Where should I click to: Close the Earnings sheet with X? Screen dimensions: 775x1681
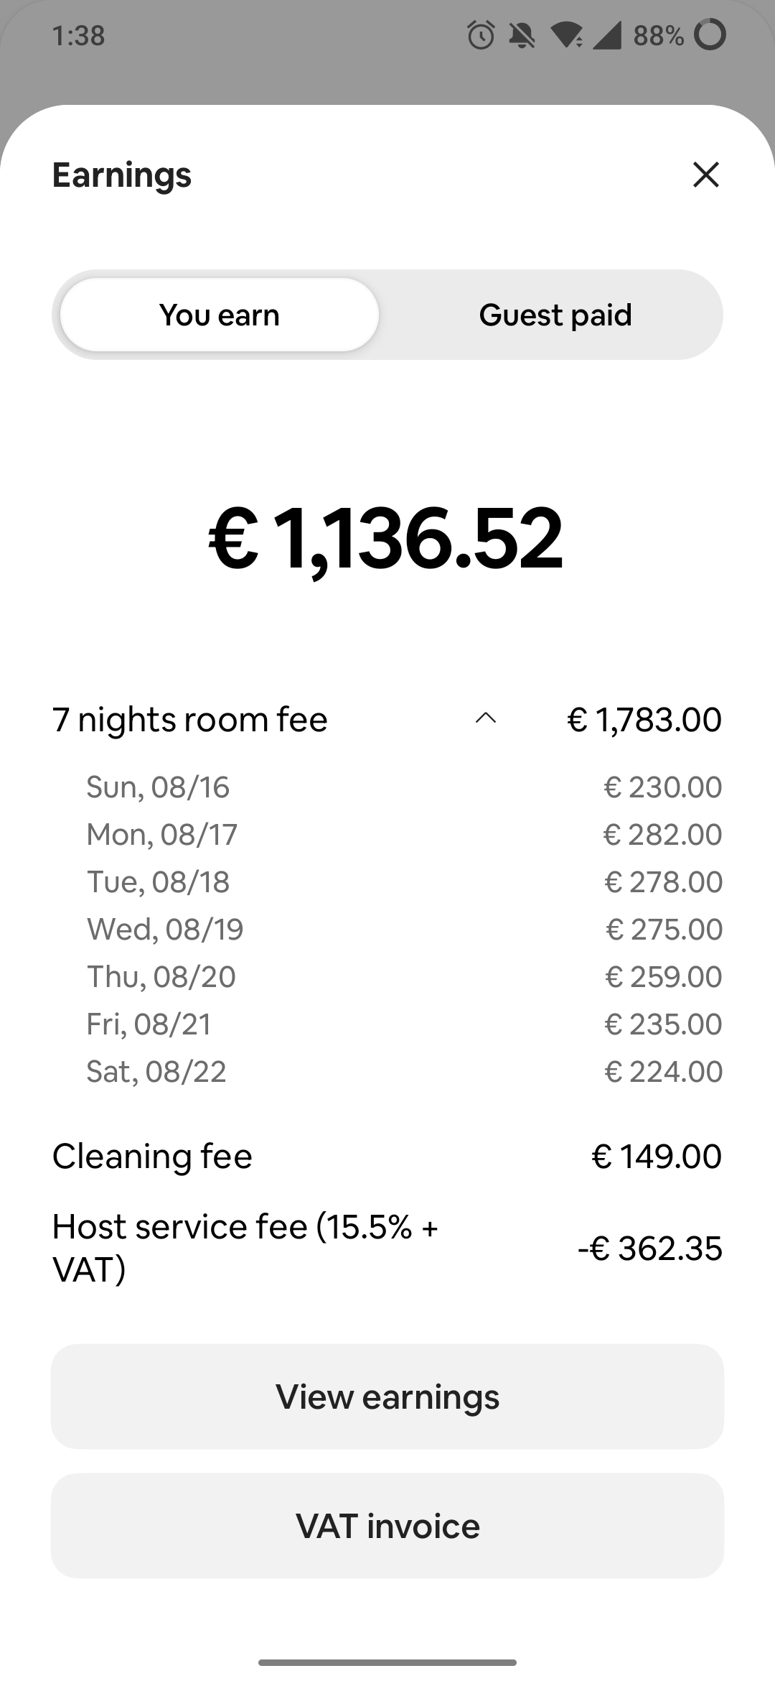click(x=706, y=175)
